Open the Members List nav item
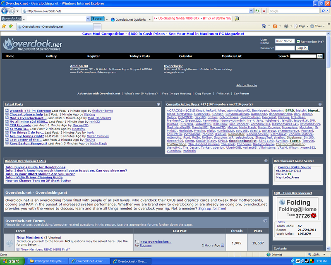The image size is (331, 265). point(232,56)
